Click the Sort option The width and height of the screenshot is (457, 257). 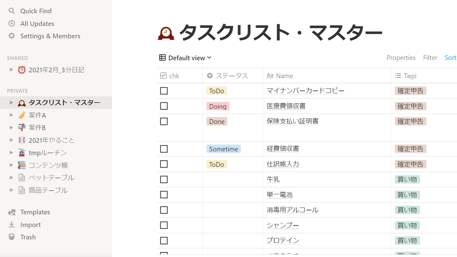(450, 57)
